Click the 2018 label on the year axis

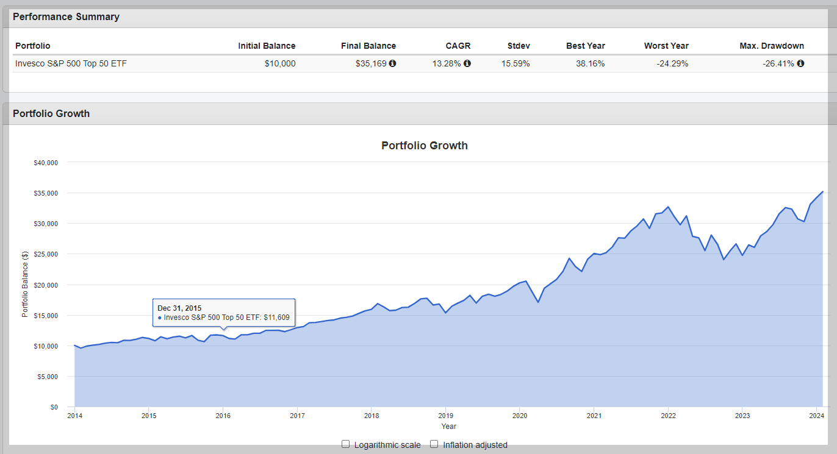pos(372,416)
